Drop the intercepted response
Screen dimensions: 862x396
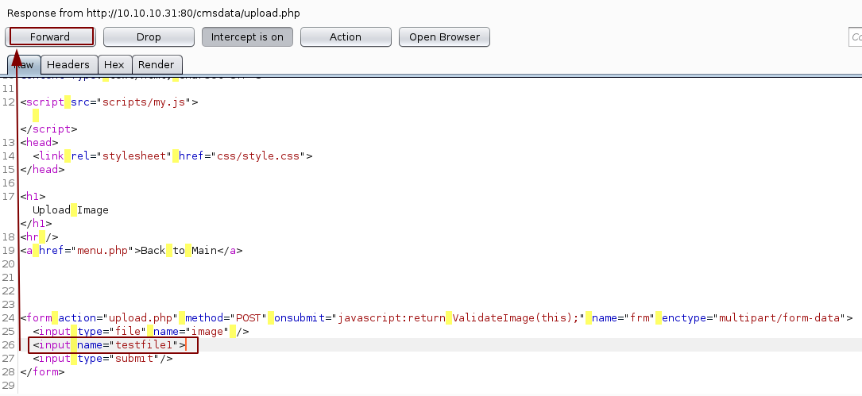coord(149,37)
